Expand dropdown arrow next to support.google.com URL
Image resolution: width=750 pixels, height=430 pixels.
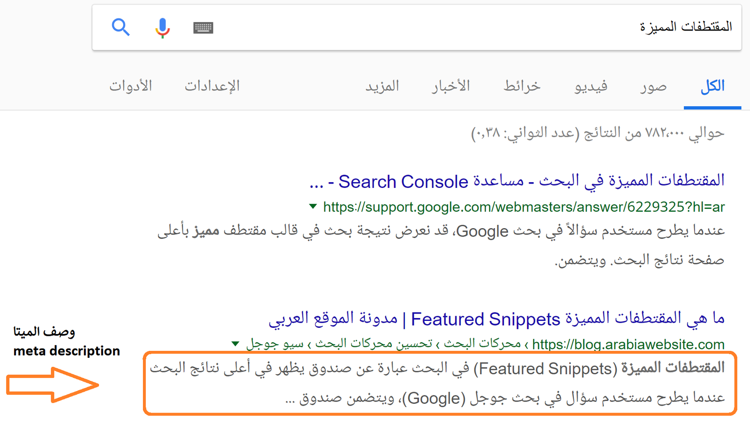click(x=313, y=206)
